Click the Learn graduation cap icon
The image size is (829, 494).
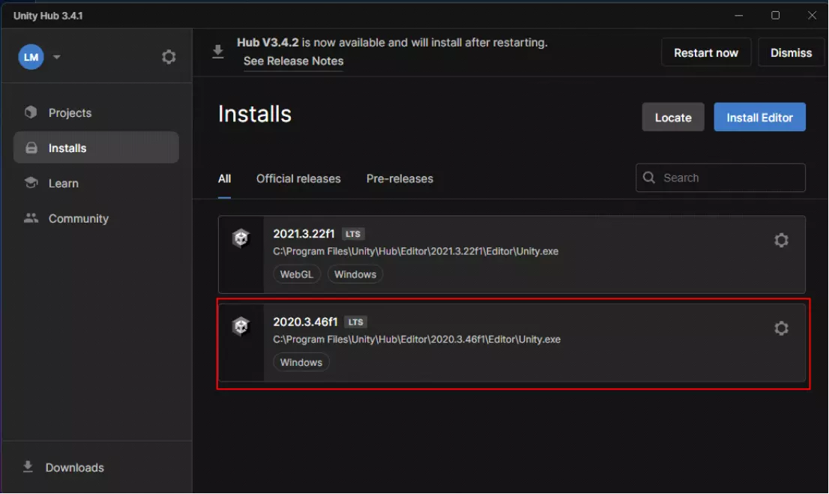(x=31, y=182)
